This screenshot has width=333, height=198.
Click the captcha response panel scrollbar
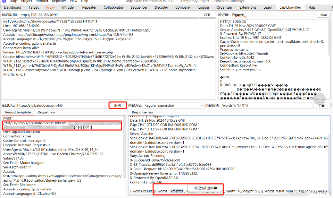329,38
